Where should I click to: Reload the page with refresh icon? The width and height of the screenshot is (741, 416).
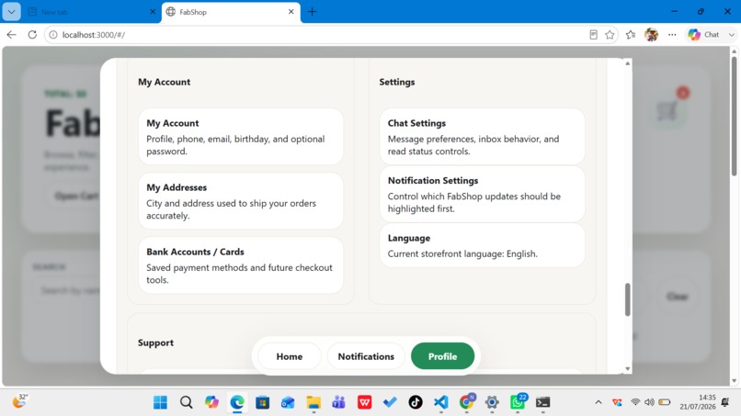tap(32, 35)
